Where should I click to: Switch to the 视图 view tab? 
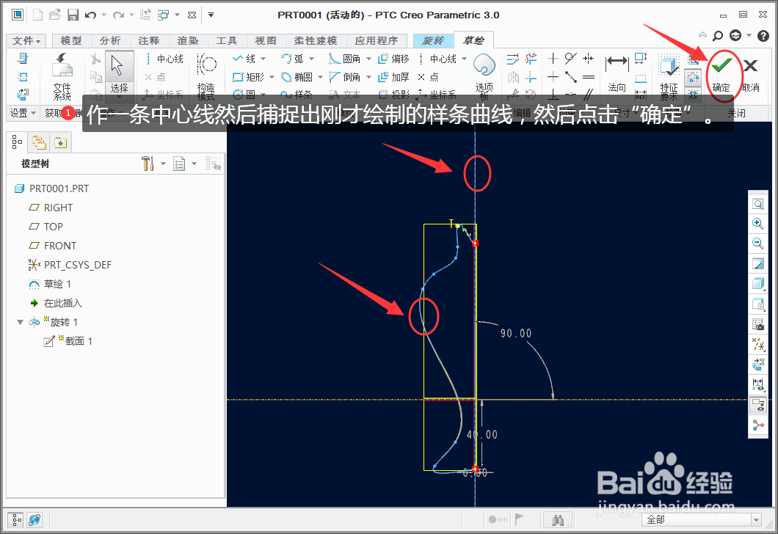(x=266, y=40)
